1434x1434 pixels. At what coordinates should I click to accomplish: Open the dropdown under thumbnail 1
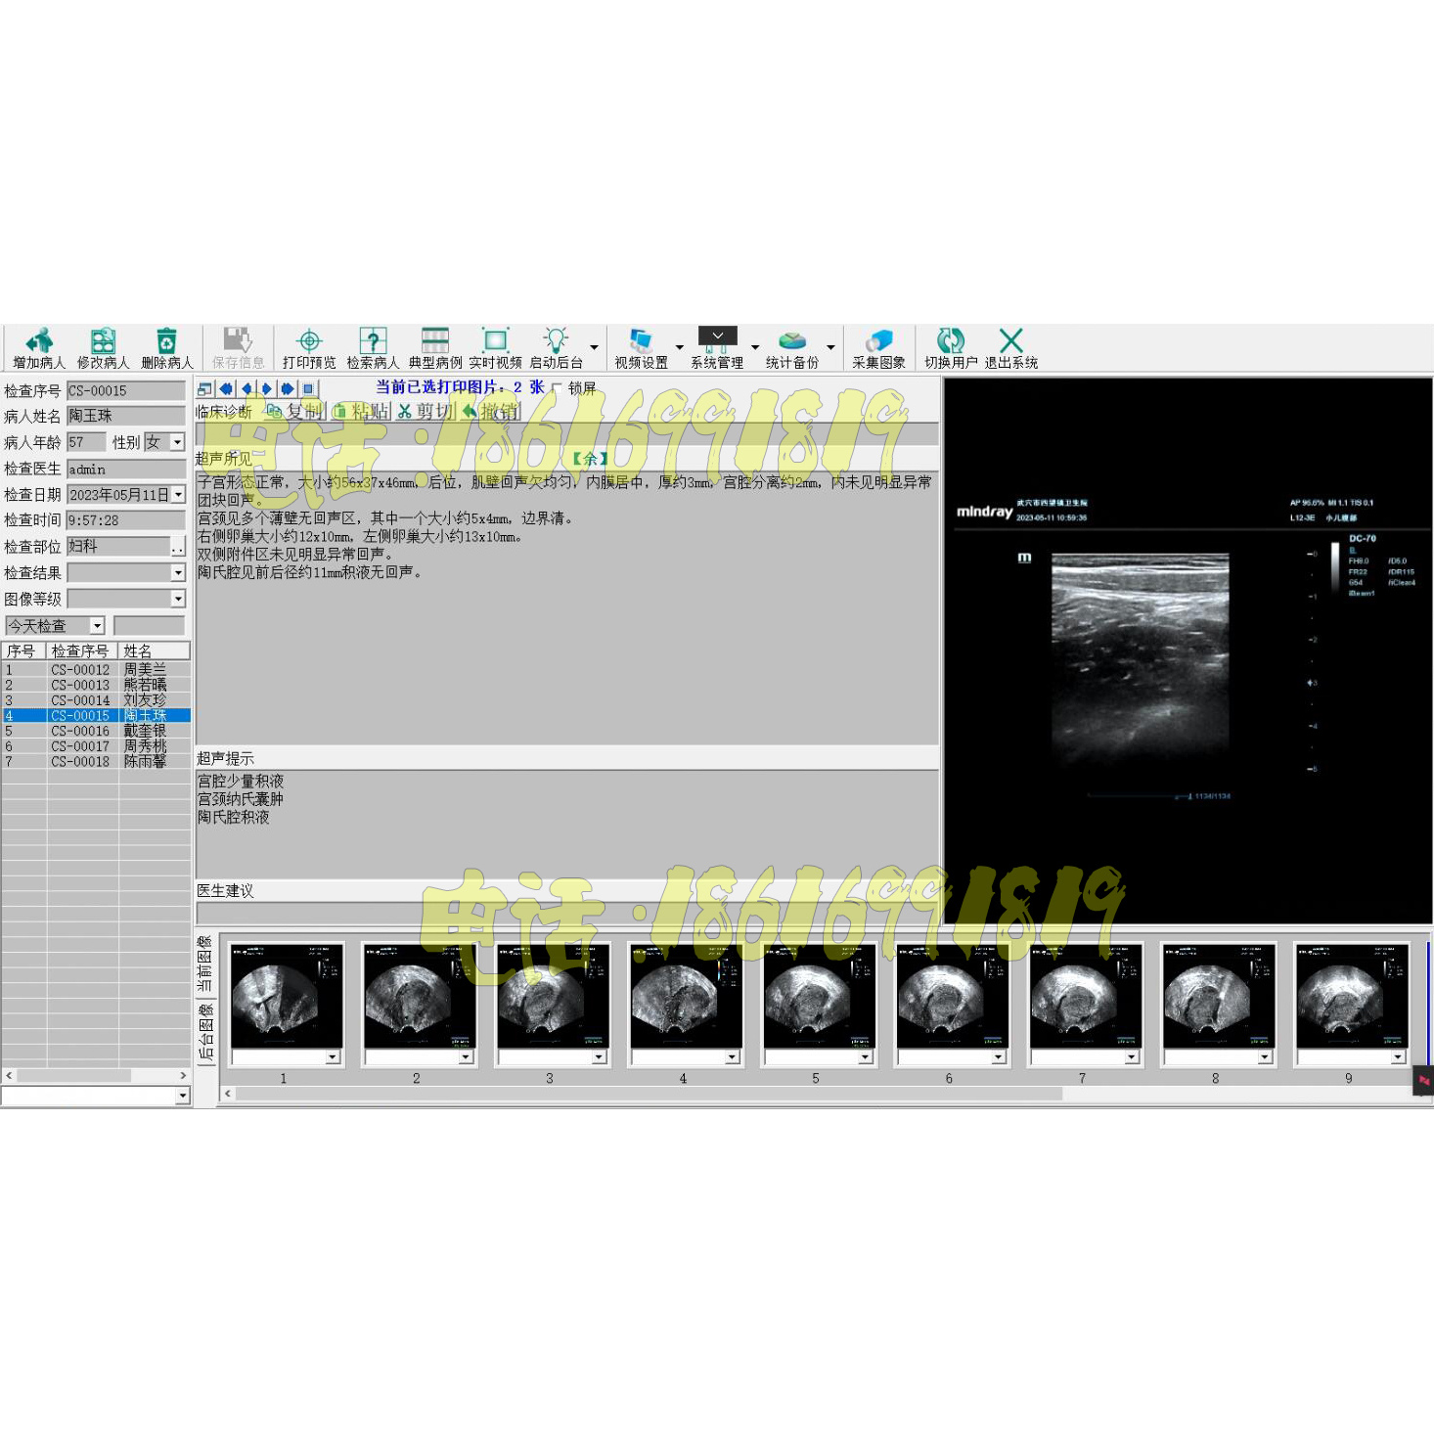333,1057
